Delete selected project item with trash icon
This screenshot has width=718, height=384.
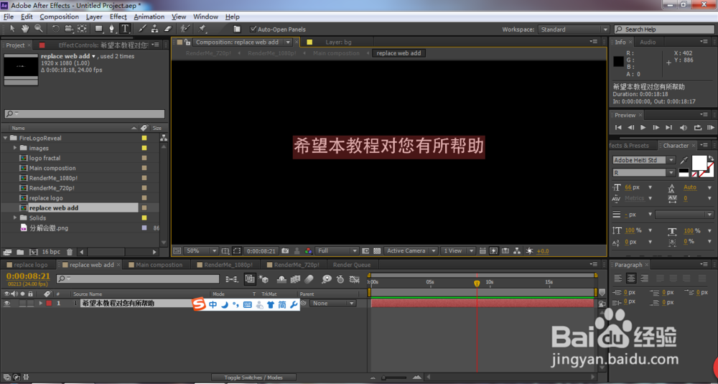coord(70,252)
